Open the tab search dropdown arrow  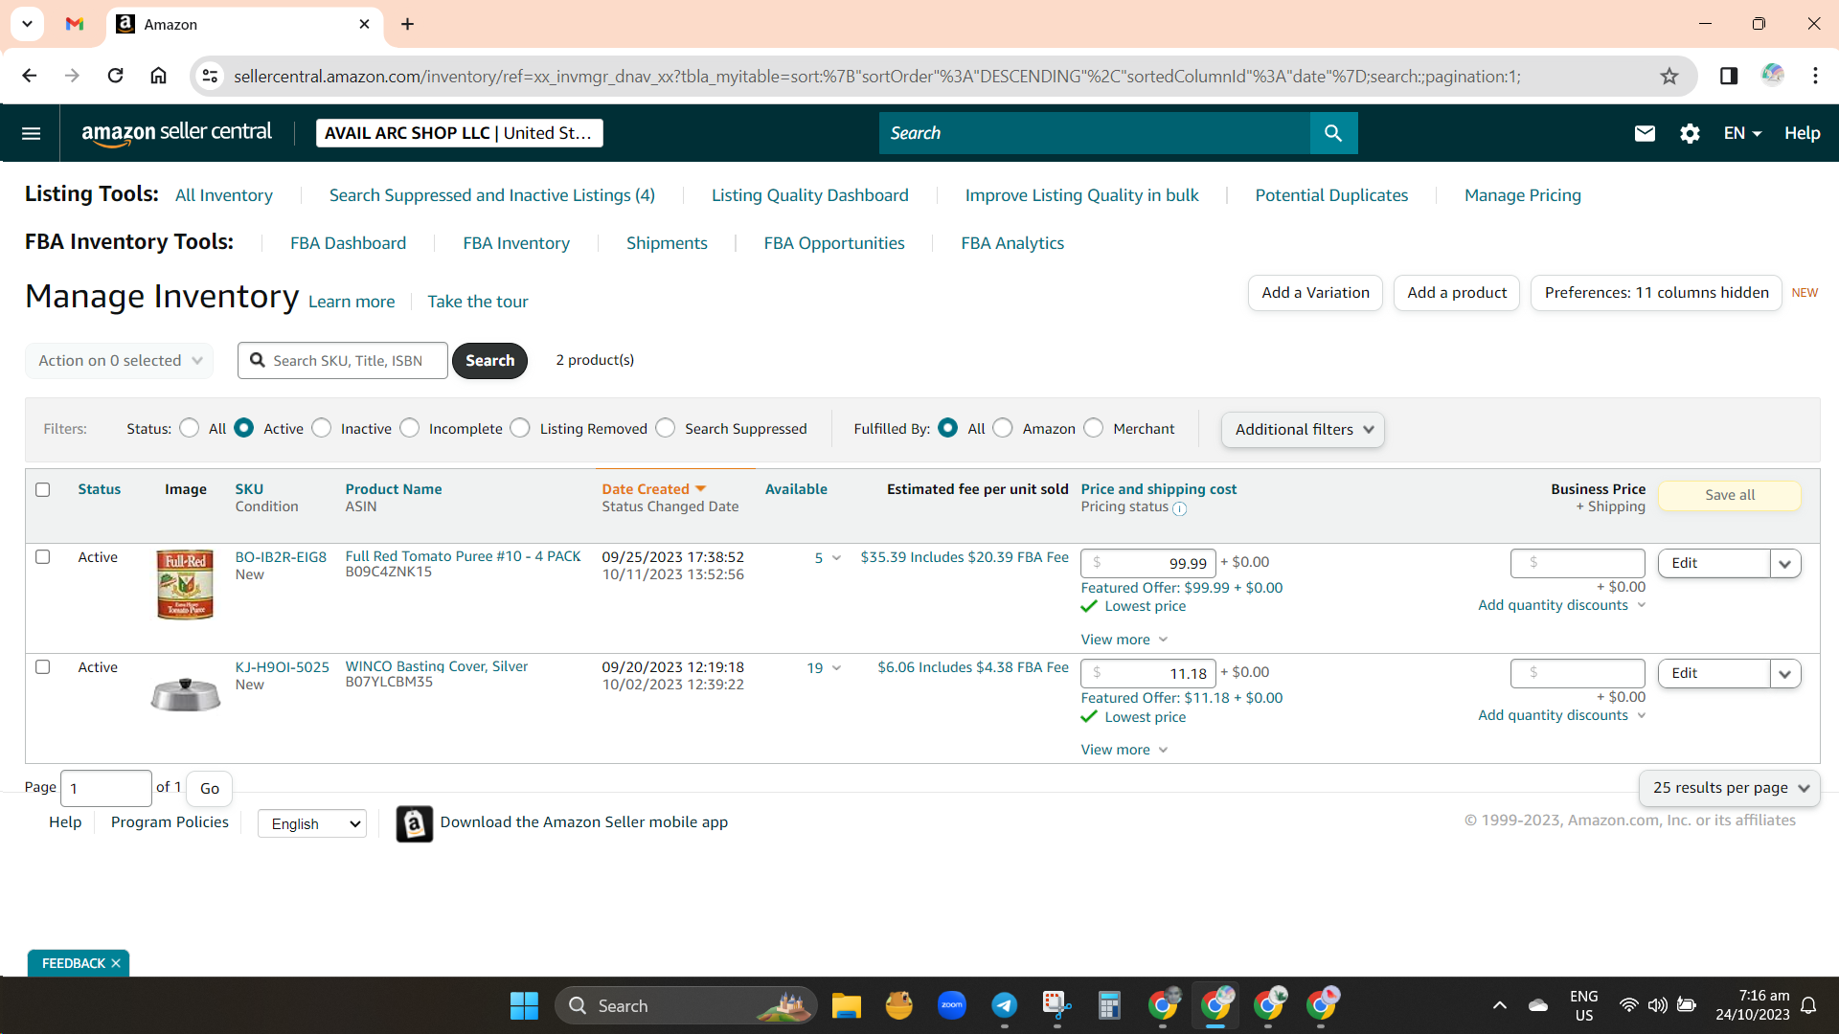[27, 24]
